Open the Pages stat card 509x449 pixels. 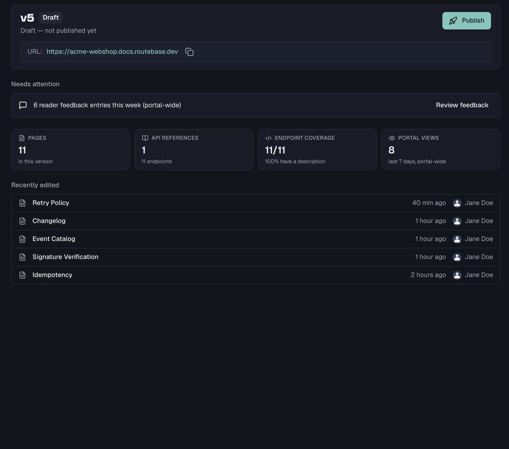tap(71, 150)
